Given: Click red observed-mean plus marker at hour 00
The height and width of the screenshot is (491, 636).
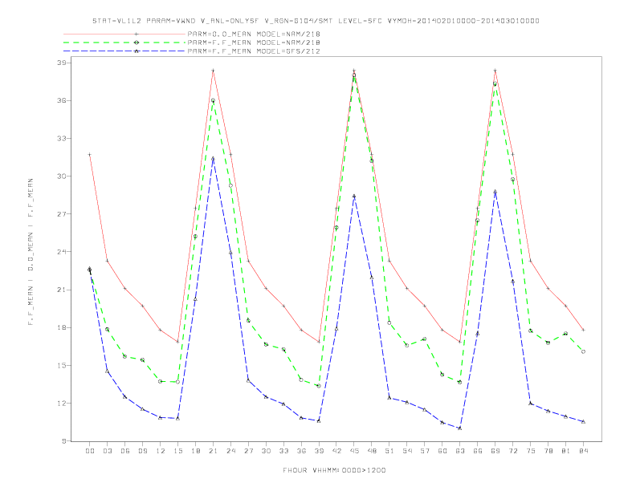Looking at the screenshot, I should [90, 154].
